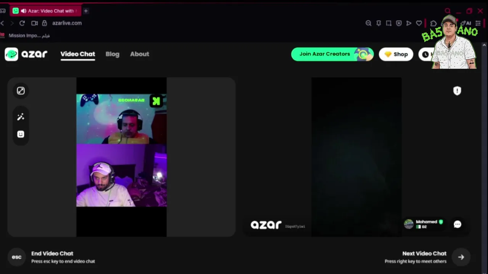
Task: Open a new browser tab
Action: coord(86,11)
